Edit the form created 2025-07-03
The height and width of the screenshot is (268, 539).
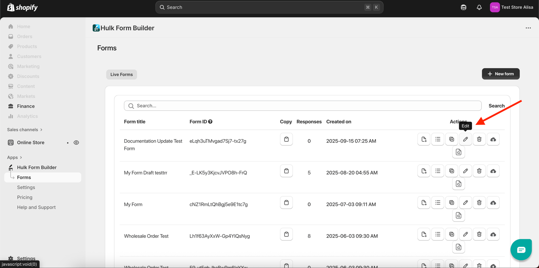[x=465, y=203]
